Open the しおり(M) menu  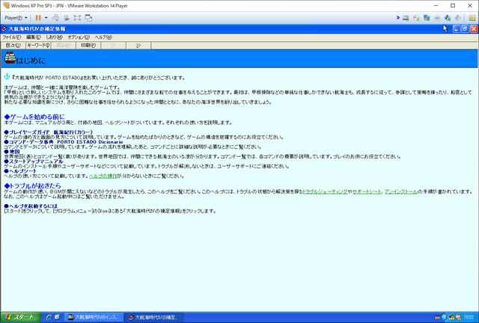54,37
